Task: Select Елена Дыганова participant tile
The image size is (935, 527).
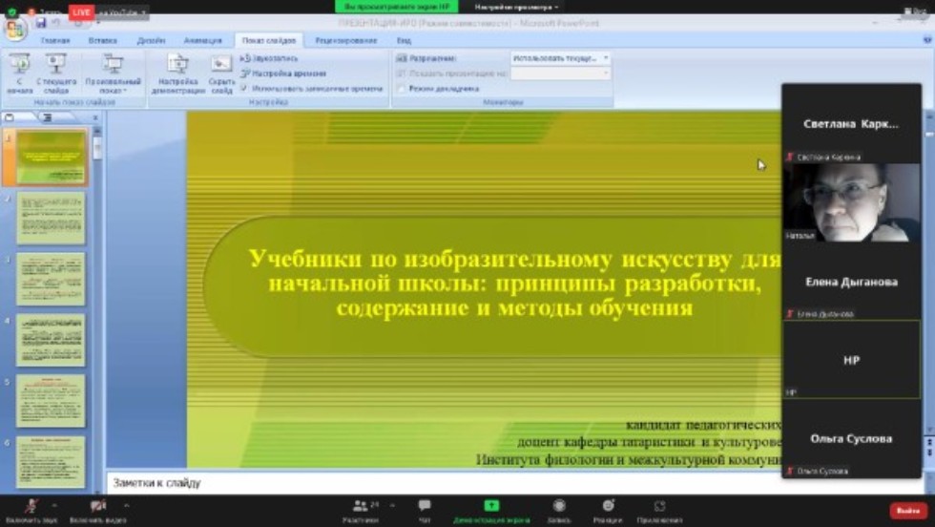Action: point(851,281)
